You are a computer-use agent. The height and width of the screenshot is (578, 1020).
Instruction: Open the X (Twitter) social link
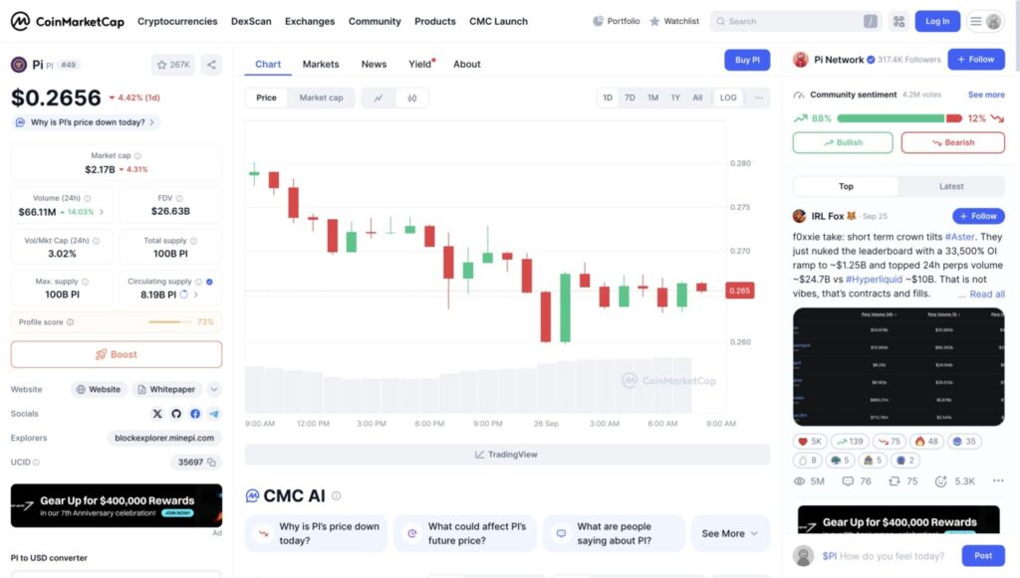[157, 414]
